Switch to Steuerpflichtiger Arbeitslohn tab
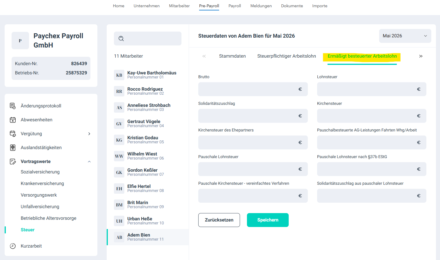Viewport: 440px width, 260px height. (x=287, y=56)
